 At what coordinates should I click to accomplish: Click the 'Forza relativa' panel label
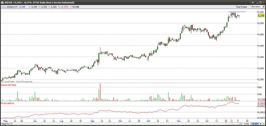7,103
